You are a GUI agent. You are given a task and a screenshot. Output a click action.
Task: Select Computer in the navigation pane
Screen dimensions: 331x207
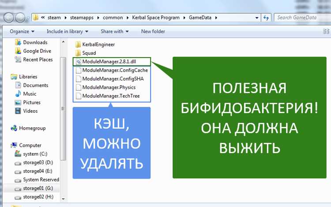coord(30,146)
